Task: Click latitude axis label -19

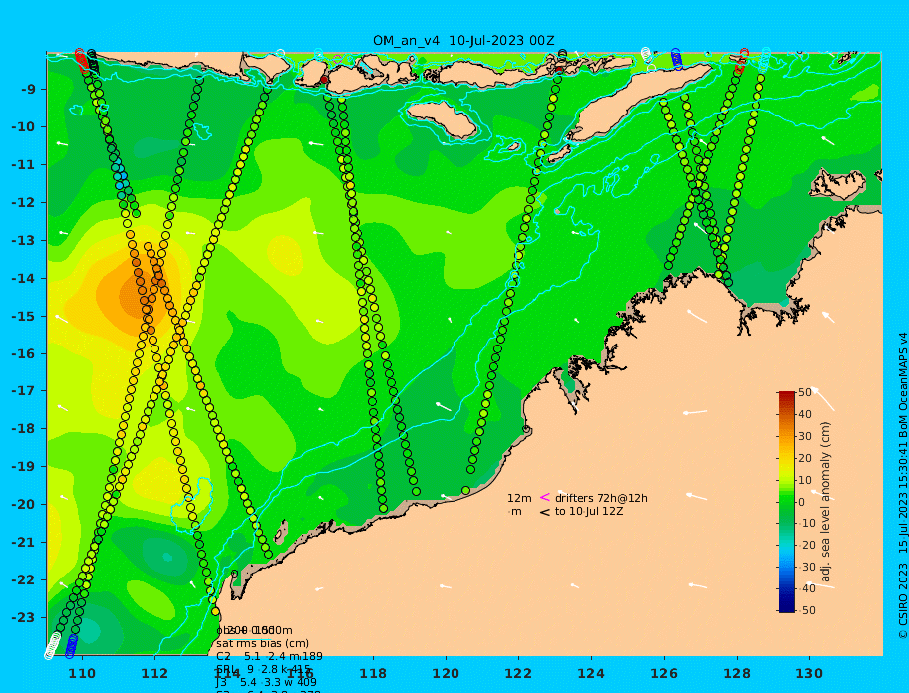Action: point(24,467)
